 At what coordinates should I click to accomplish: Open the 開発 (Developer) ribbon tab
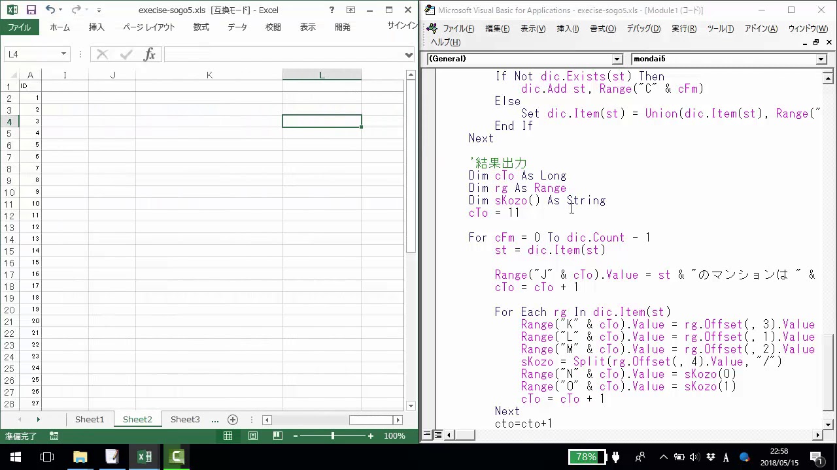coord(342,27)
